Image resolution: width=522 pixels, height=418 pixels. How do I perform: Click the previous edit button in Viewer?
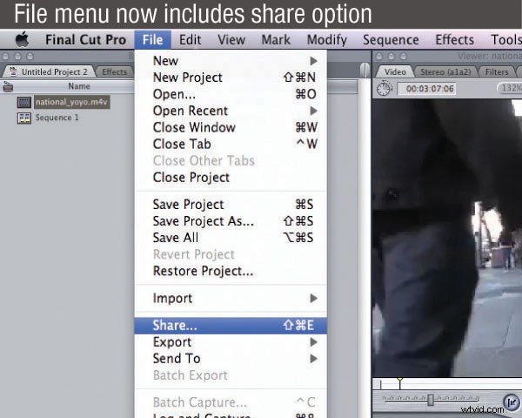[512, 401]
